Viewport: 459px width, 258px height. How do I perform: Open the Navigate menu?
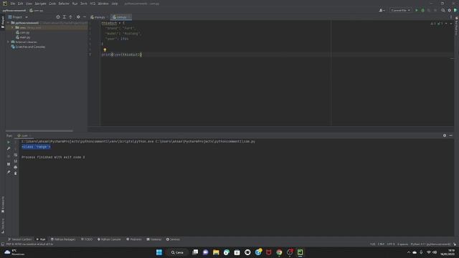coord(40,4)
